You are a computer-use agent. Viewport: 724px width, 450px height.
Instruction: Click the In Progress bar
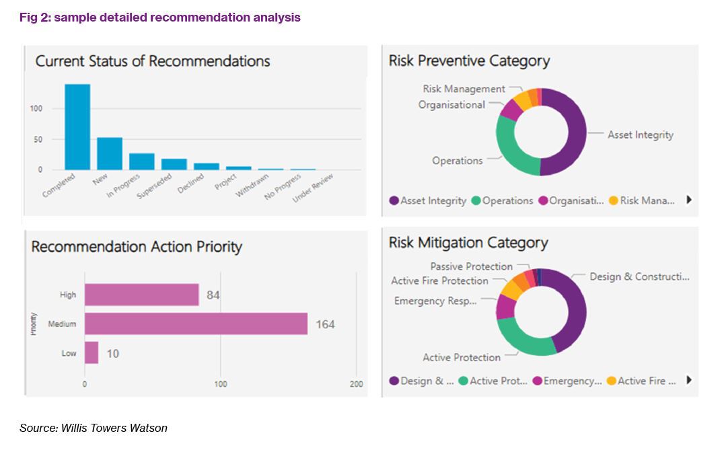[x=142, y=161]
